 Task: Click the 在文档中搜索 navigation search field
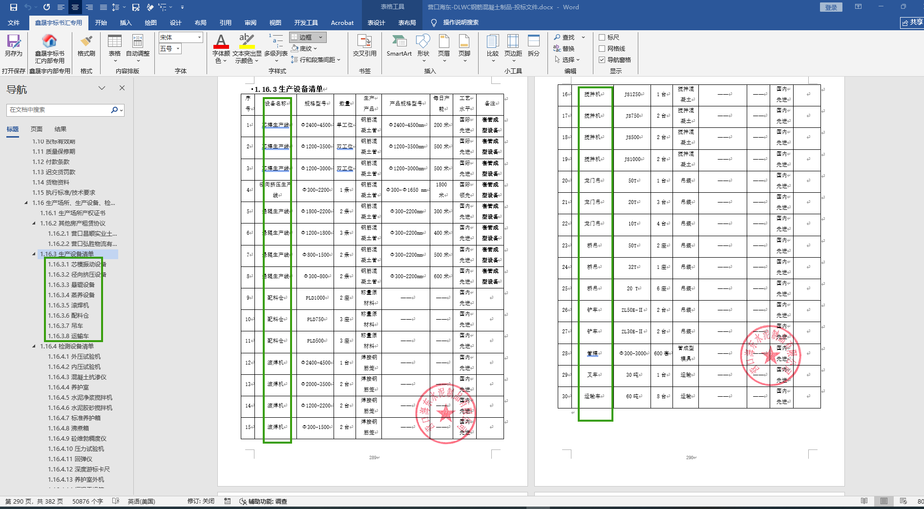click(x=60, y=110)
